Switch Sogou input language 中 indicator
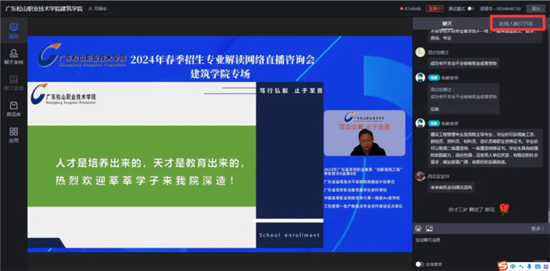Image resolution: width=550 pixels, height=271 pixels. pos(513,266)
